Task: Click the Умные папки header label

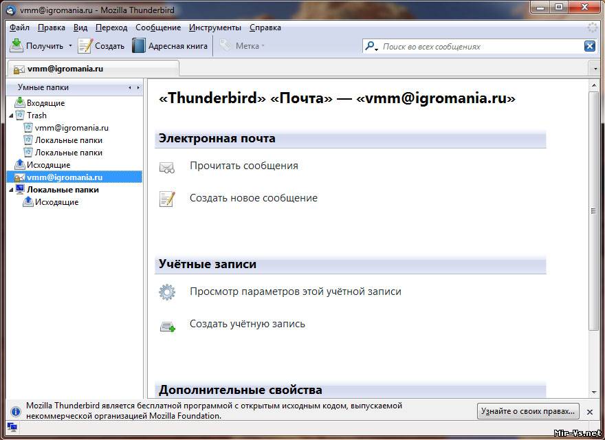Action: (x=43, y=87)
